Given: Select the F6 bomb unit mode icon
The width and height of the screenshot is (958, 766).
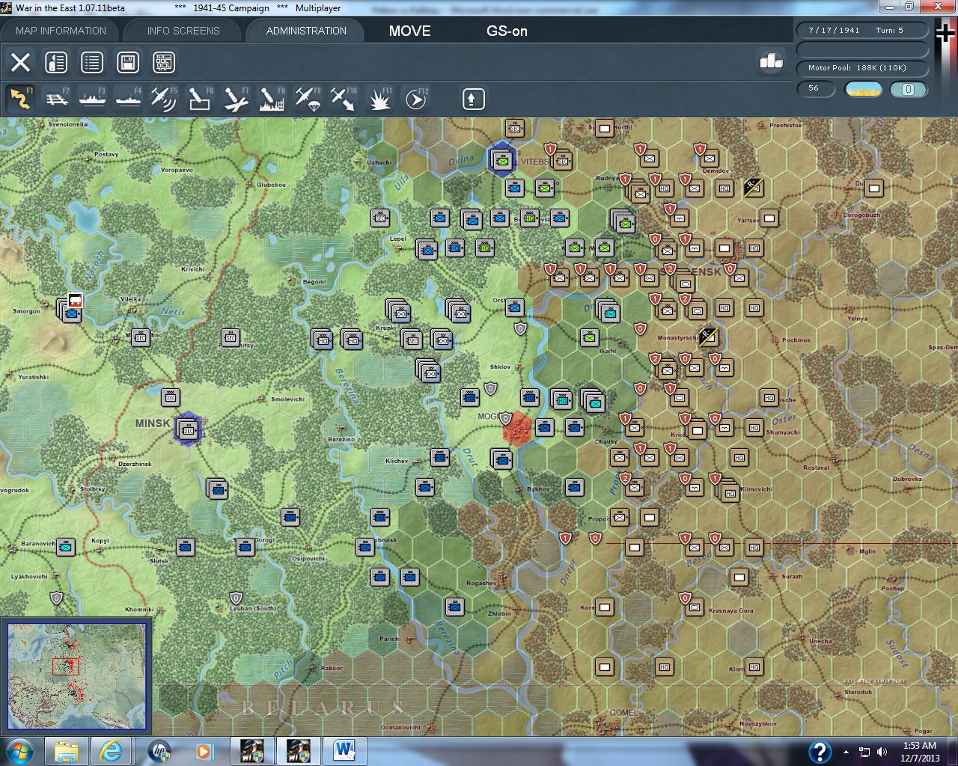Looking at the screenshot, I should 200,99.
